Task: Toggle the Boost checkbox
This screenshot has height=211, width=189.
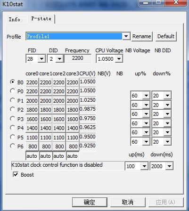Action: (x=16, y=175)
